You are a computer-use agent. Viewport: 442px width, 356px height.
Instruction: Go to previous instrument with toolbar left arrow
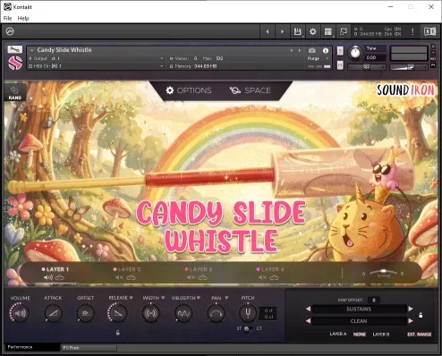click(268, 31)
